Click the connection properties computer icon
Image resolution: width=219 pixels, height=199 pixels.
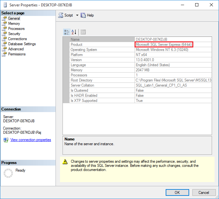pyautogui.click(x=6, y=140)
